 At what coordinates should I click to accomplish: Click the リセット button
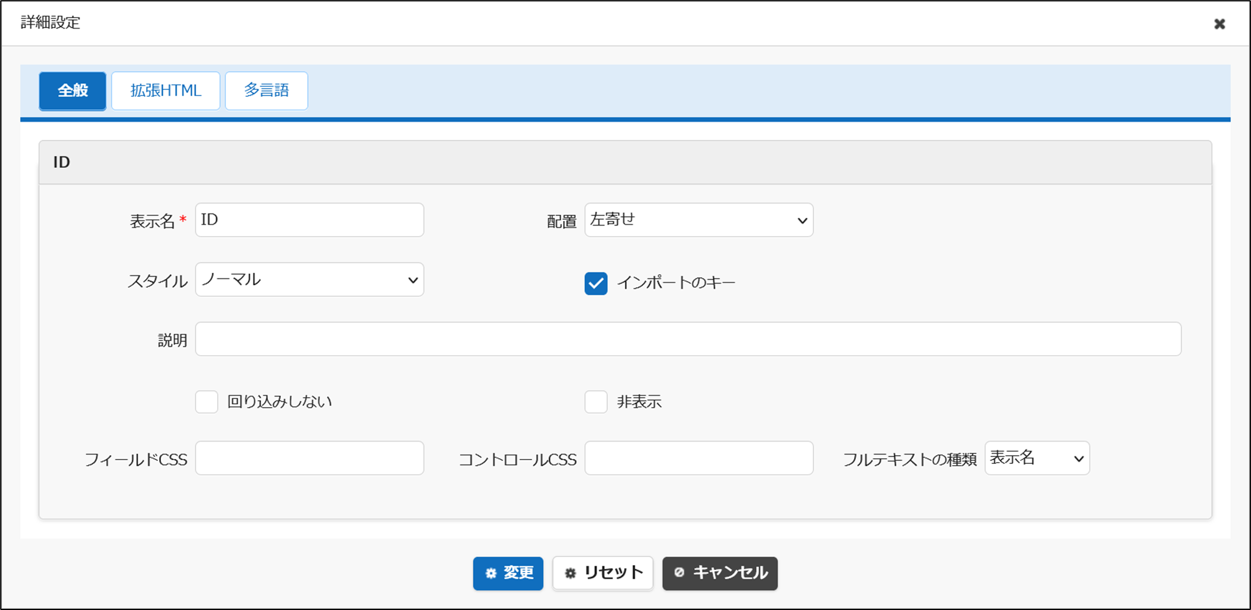[602, 573]
